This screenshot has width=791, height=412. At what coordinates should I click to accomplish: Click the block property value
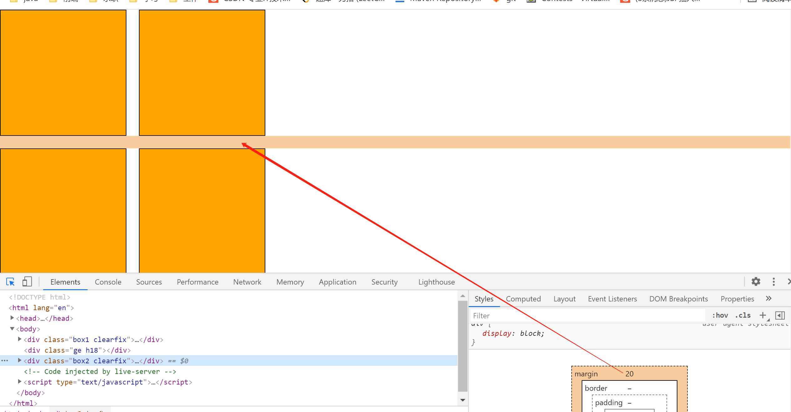[x=530, y=333]
